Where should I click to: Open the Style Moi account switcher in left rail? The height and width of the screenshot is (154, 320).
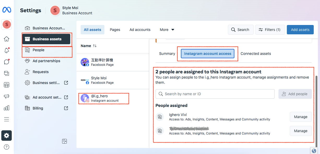[x=7, y=25]
